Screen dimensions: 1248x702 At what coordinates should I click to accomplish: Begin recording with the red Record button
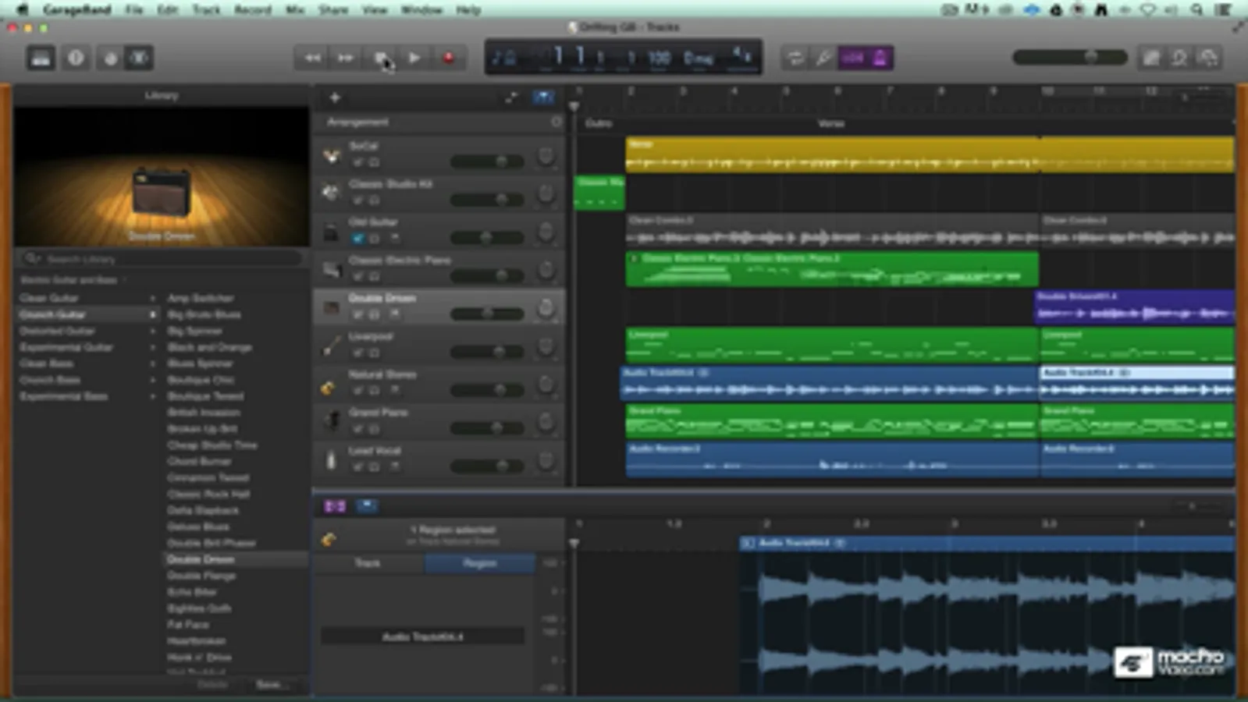[x=449, y=58]
